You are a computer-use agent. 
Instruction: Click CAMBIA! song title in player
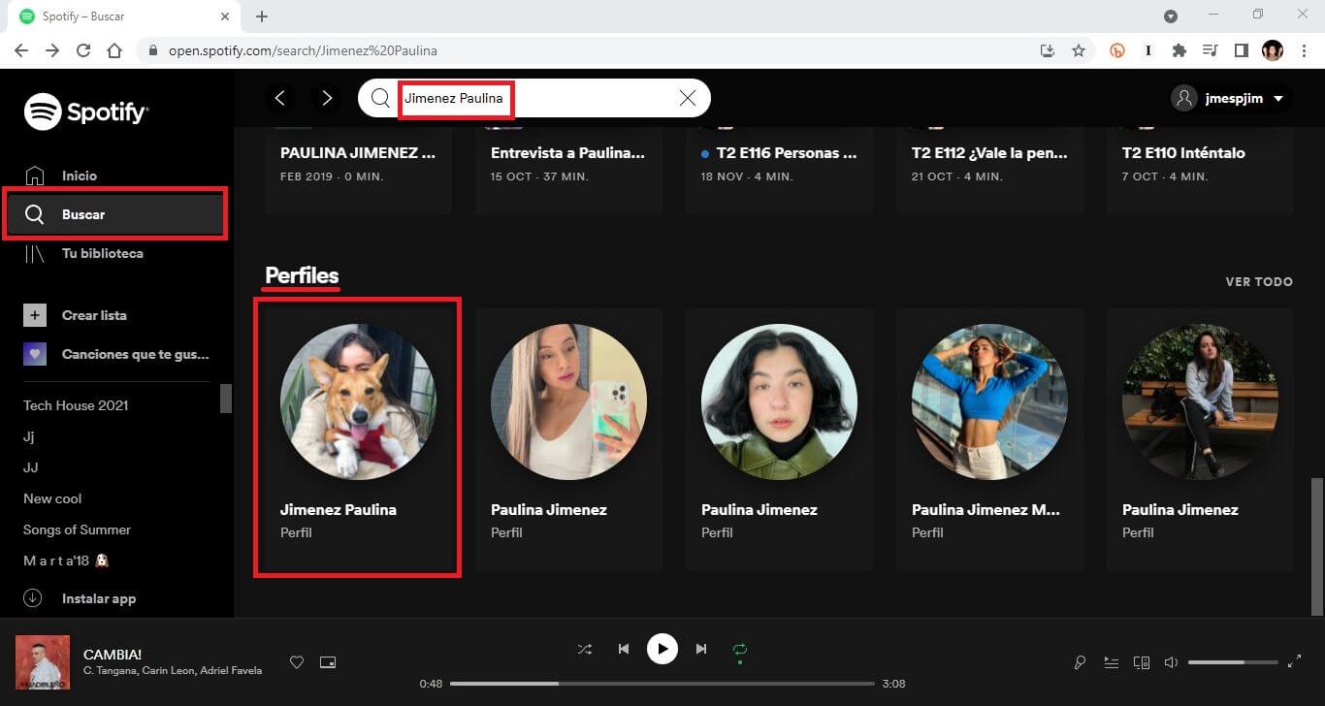[113, 655]
